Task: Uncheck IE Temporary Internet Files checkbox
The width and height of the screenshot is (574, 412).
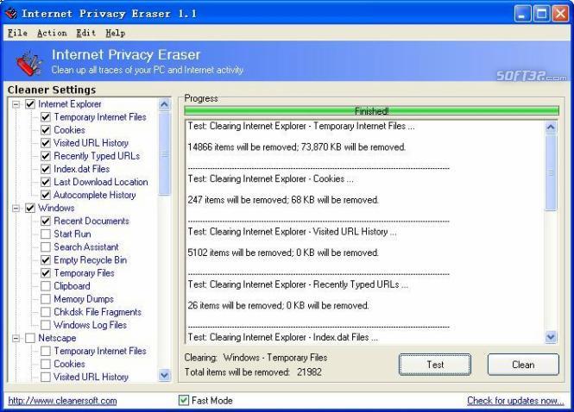Action: click(x=46, y=117)
